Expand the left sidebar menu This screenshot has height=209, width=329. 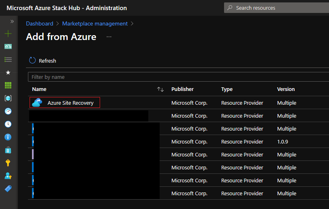click(12, 21)
